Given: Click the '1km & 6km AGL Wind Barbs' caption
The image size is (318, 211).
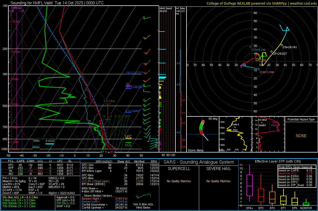Looking at the screenshot, I should coord(143,206).
